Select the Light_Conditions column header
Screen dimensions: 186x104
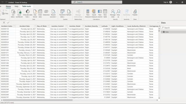117,26
